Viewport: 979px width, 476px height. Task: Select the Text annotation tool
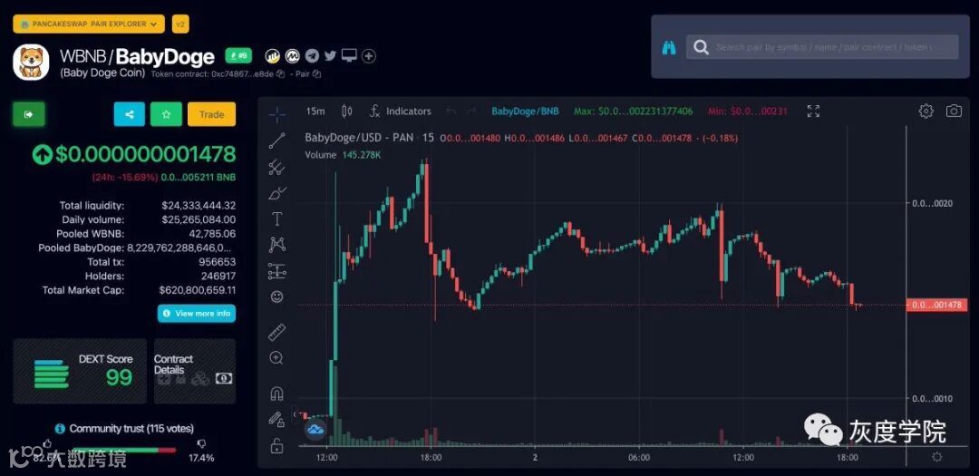pyautogui.click(x=277, y=219)
